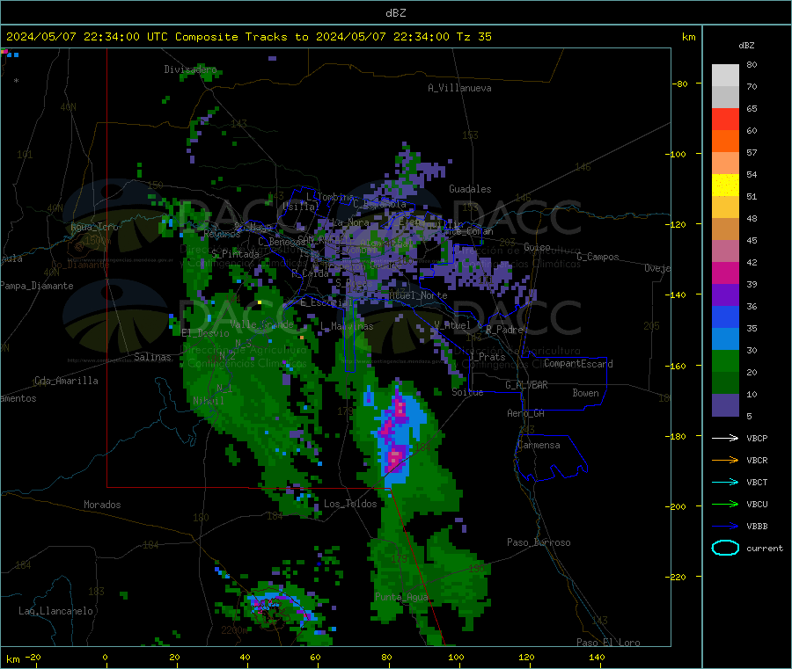The image size is (792, 669).
Task: Click the Los_Toldos place label
Action: tap(350, 504)
